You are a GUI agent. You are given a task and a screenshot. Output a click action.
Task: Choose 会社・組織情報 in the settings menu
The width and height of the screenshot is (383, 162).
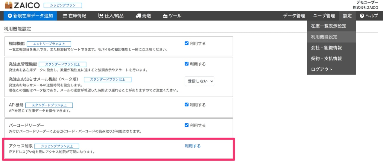tap(326, 48)
